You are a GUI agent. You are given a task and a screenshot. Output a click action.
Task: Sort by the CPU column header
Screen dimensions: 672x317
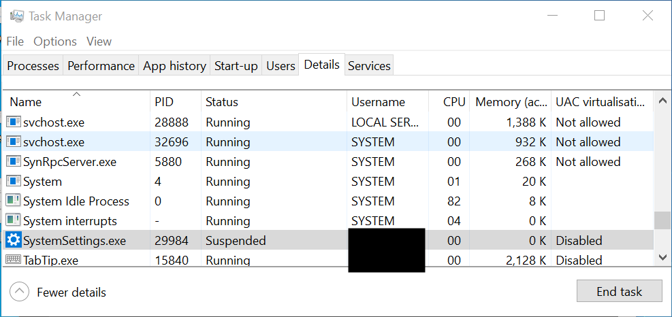(x=449, y=102)
